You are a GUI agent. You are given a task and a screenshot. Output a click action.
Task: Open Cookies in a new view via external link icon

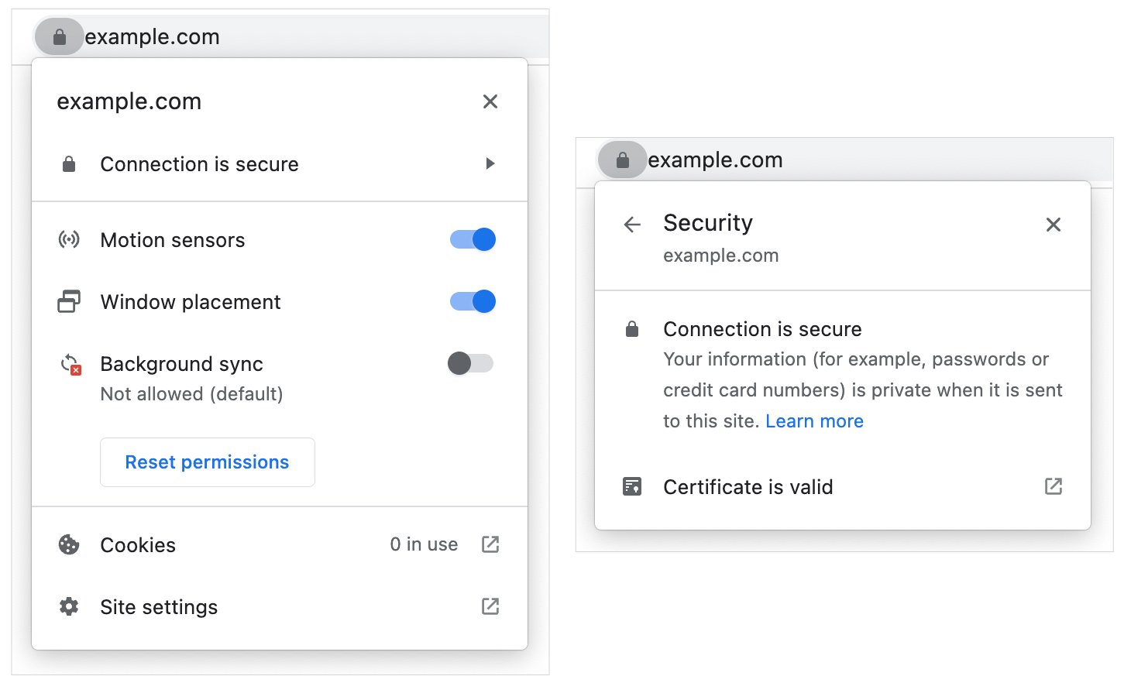click(x=490, y=544)
